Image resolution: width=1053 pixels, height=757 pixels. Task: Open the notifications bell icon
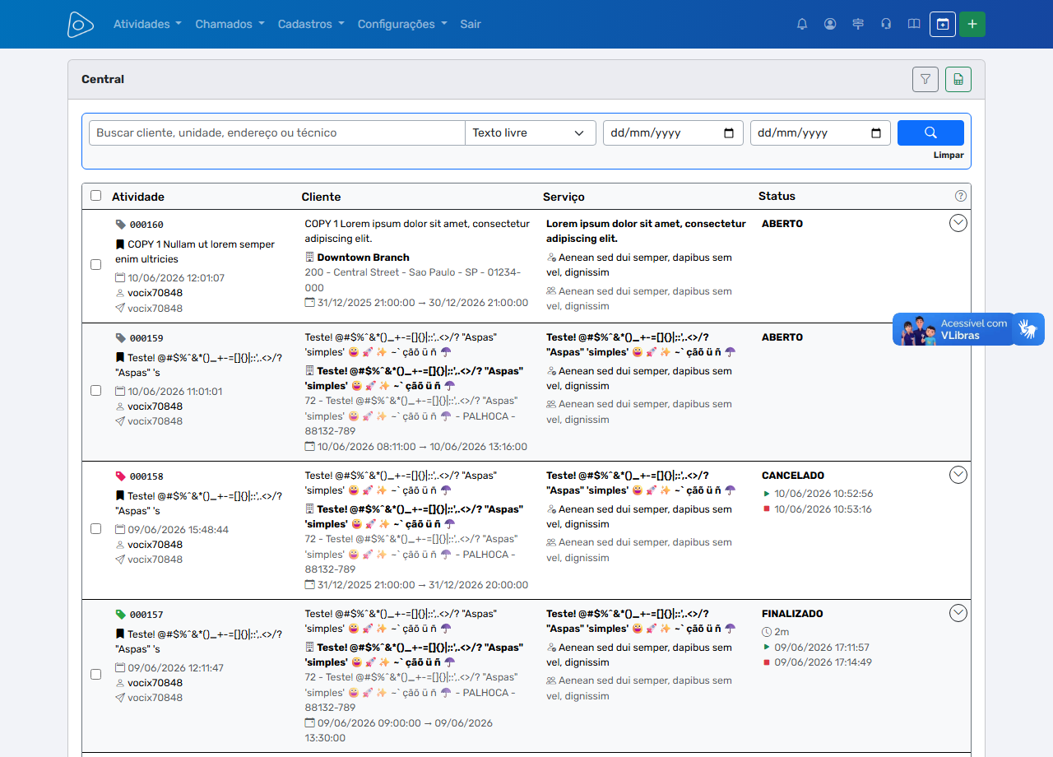pos(802,24)
